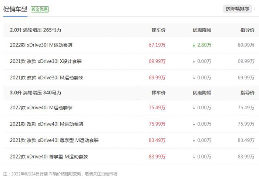Click the struck-through 69.99万 guide price
259x181 pixels.
pos(246,45)
